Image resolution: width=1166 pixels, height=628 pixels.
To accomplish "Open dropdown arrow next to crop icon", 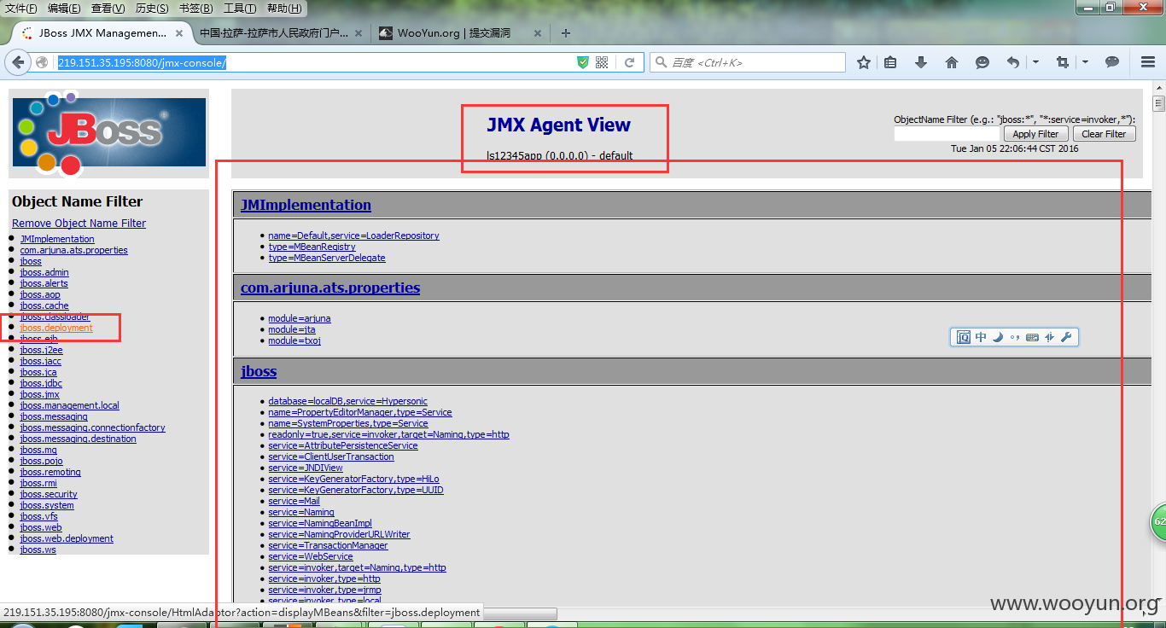I will point(1085,62).
